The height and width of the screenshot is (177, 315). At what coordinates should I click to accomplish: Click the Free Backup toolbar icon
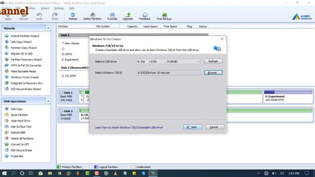point(164,16)
